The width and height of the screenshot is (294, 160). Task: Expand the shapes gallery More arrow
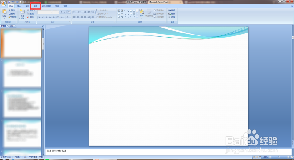pos(137,17)
